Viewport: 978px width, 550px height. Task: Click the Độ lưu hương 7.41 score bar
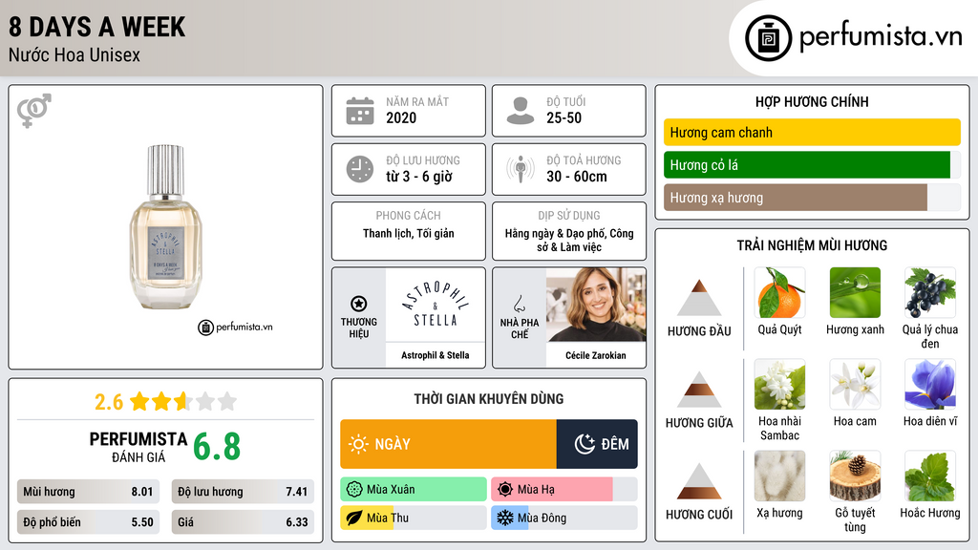coord(243,492)
